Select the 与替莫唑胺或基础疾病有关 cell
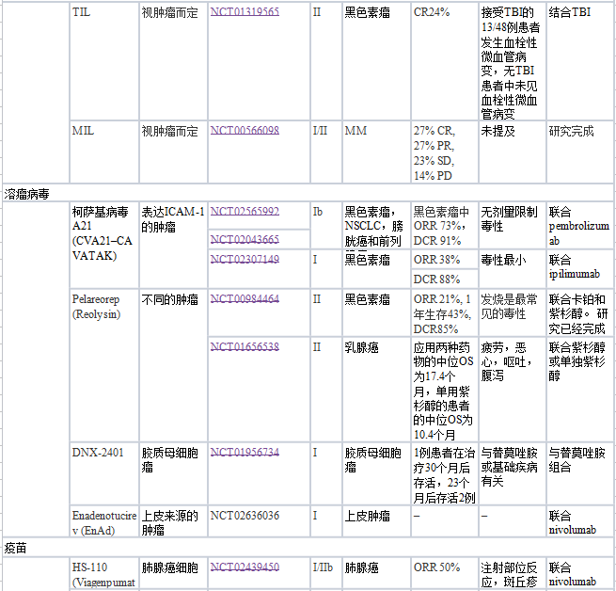The height and width of the screenshot is (591, 616). [513, 473]
